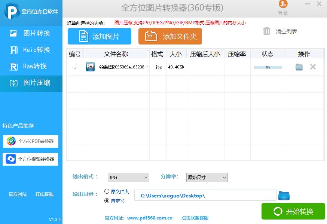Image resolution: width=327 pixels, height=224 pixels.
Task: Click the 压缩后大小 column header
Action: (x=205, y=54)
